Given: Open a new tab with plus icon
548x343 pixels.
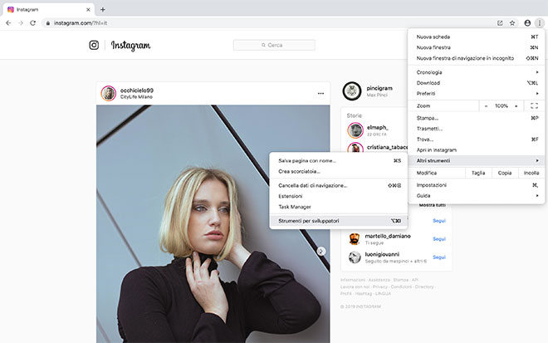Looking at the screenshot, I should click(x=102, y=8).
